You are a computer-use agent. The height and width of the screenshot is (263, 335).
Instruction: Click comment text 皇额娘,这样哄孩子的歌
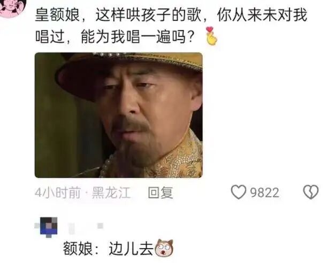(x=118, y=15)
